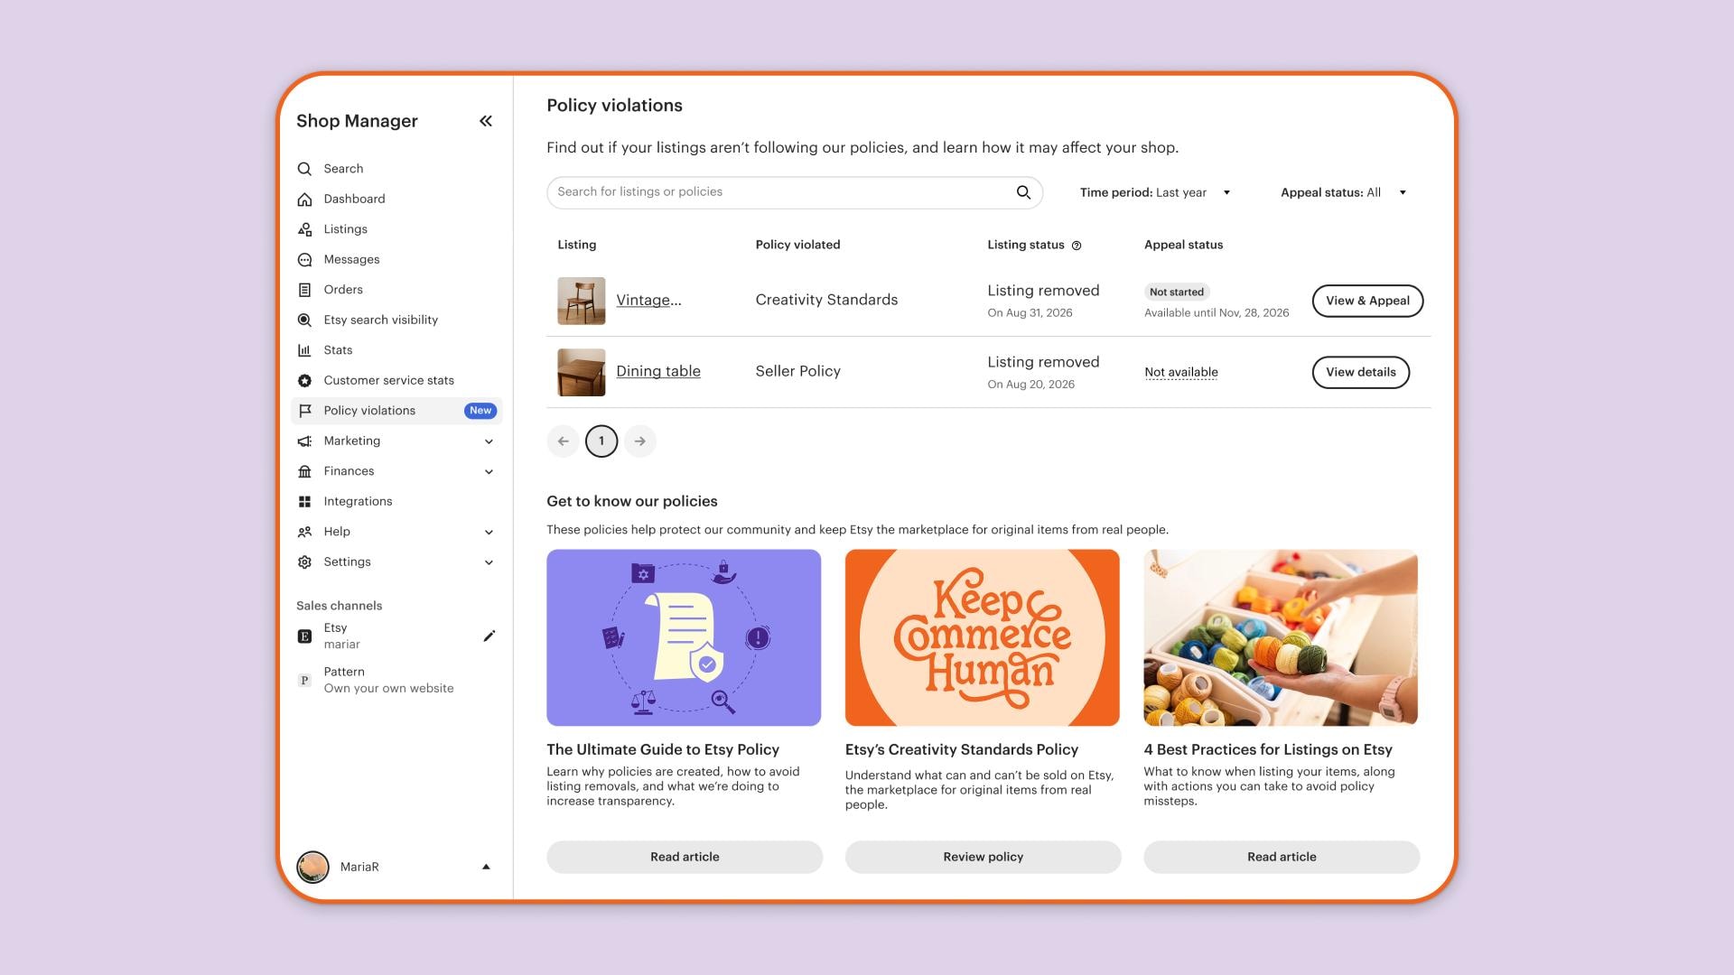Click the MariaR profile avatar
Screen dimensions: 1734x975
click(313, 867)
